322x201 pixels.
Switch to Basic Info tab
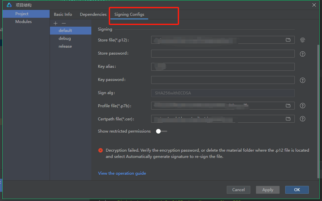[x=63, y=14]
